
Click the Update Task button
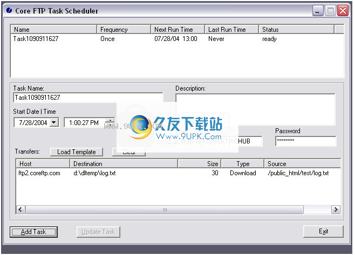[x=98, y=232]
